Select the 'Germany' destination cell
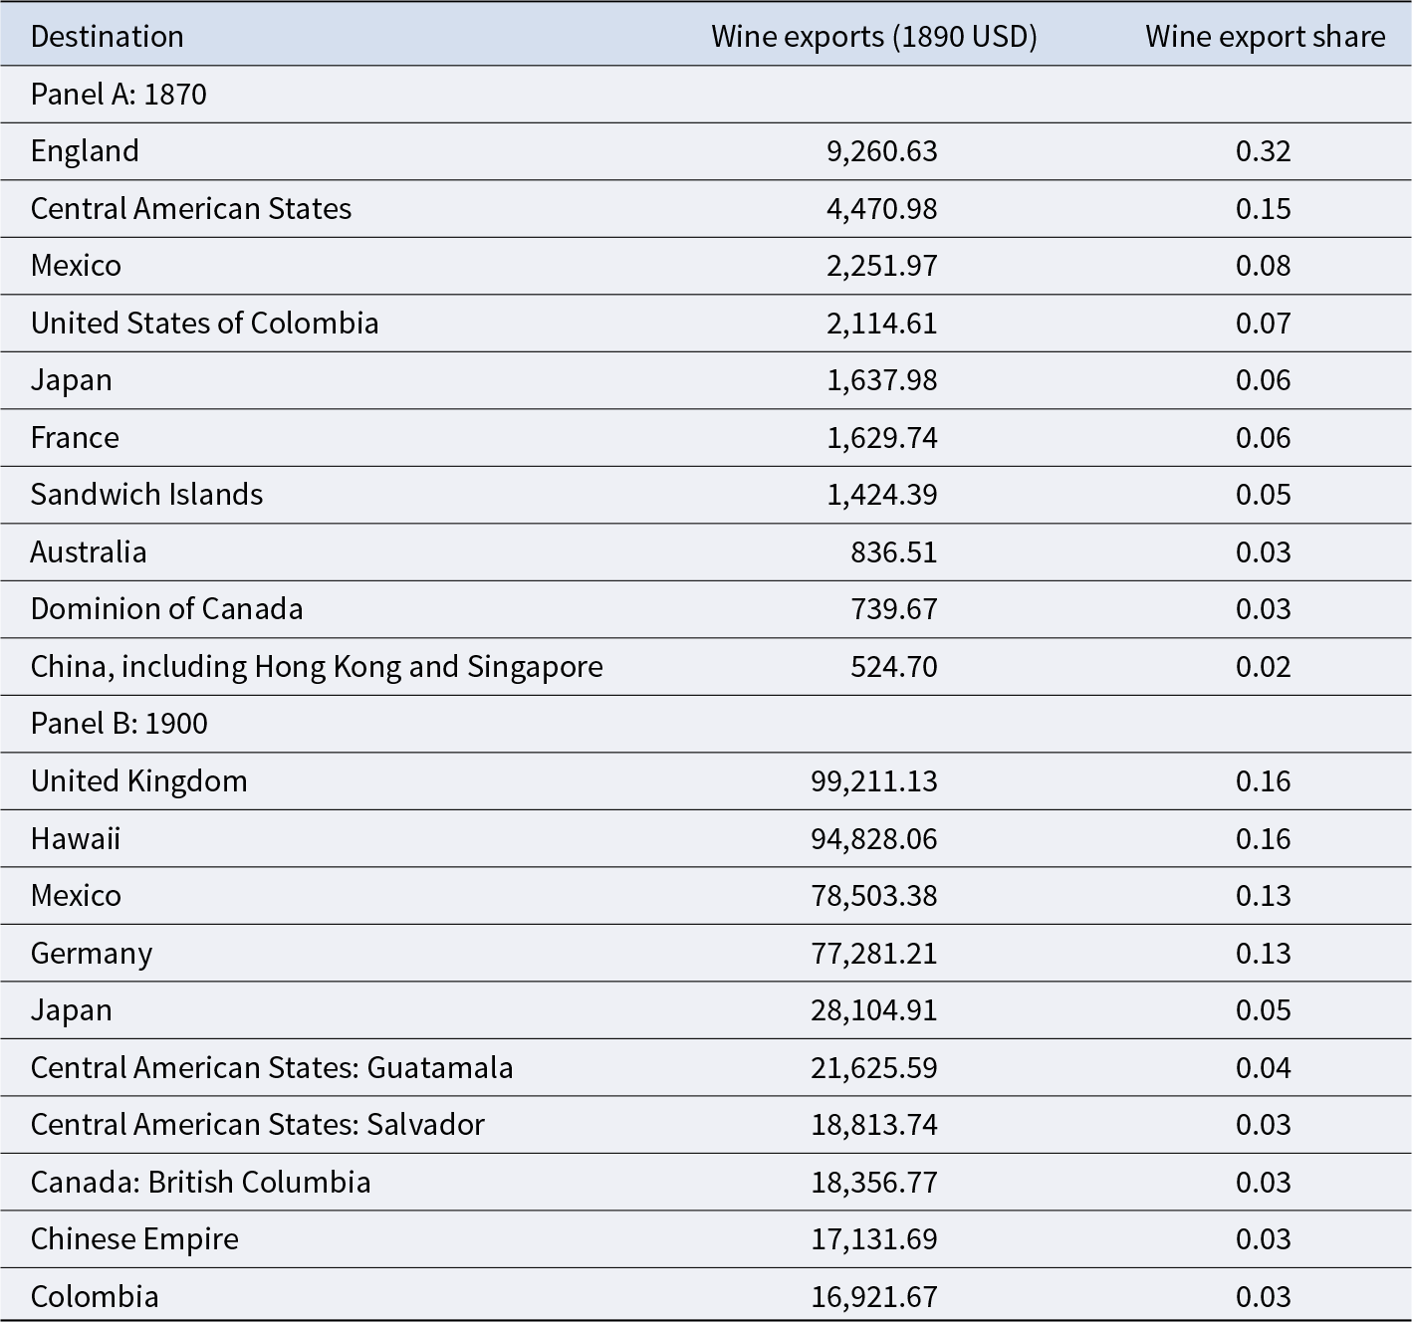 [x=92, y=954]
